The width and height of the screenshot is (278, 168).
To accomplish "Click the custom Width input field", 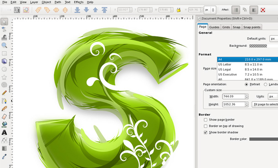I will tap(234, 96).
